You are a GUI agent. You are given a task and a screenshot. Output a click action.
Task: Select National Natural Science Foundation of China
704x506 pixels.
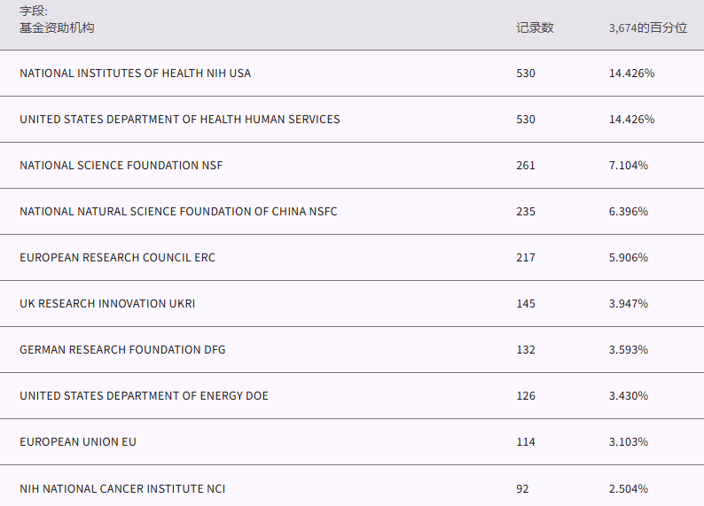pyautogui.click(x=178, y=212)
